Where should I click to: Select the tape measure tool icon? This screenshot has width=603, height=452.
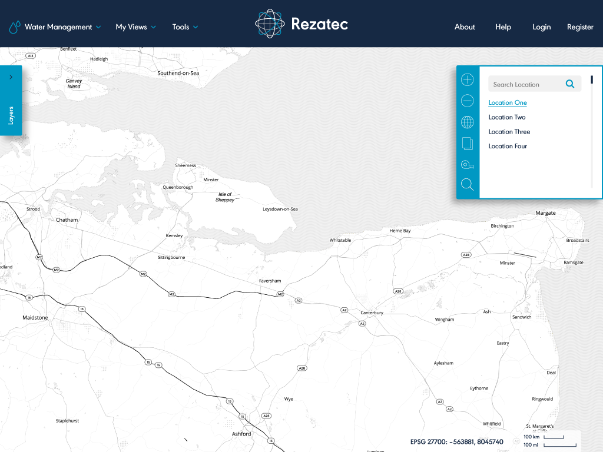(467, 165)
